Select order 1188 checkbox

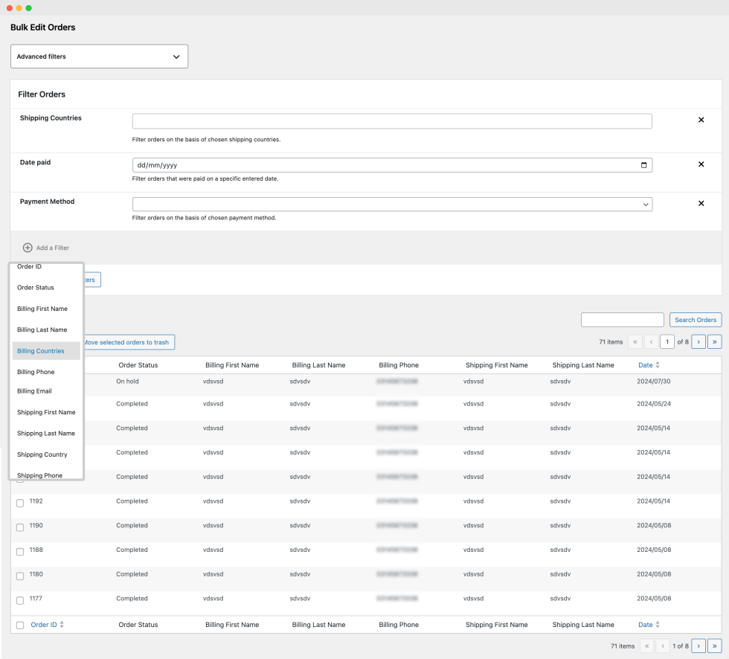click(20, 552)
